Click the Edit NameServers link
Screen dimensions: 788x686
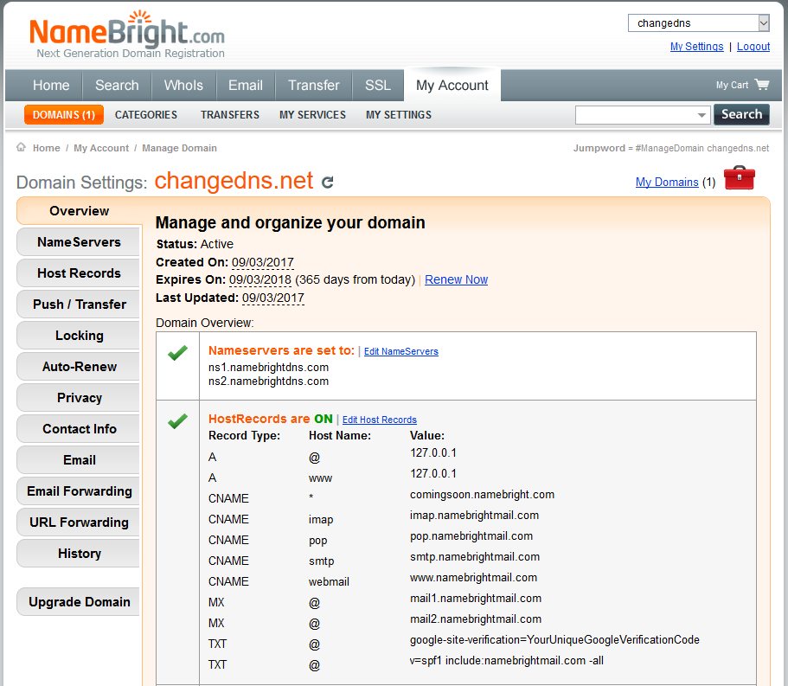tap(400, 351)
